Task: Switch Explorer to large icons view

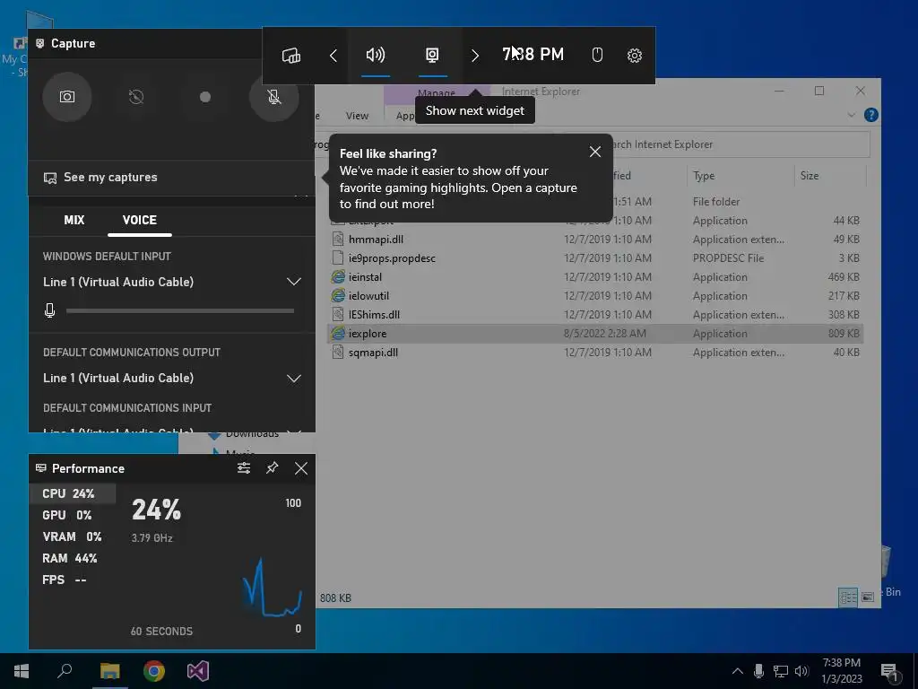Action: (x=868, y=597)
